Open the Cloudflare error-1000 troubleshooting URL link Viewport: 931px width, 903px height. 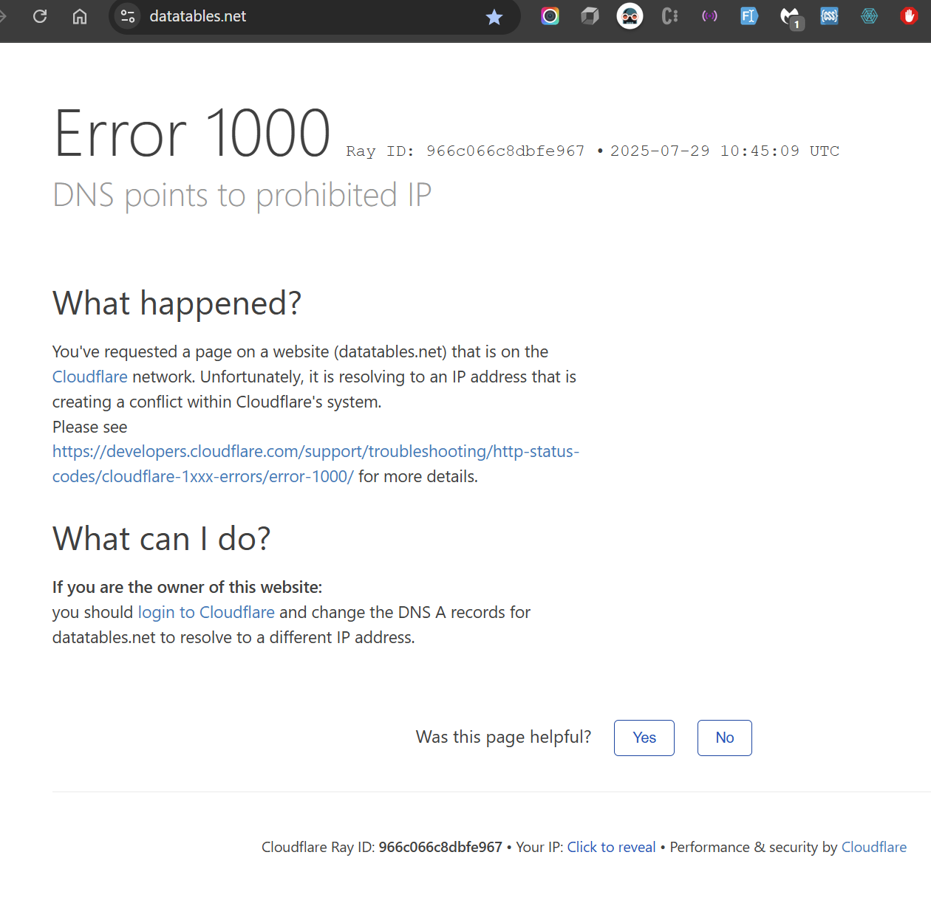[316, 464]
